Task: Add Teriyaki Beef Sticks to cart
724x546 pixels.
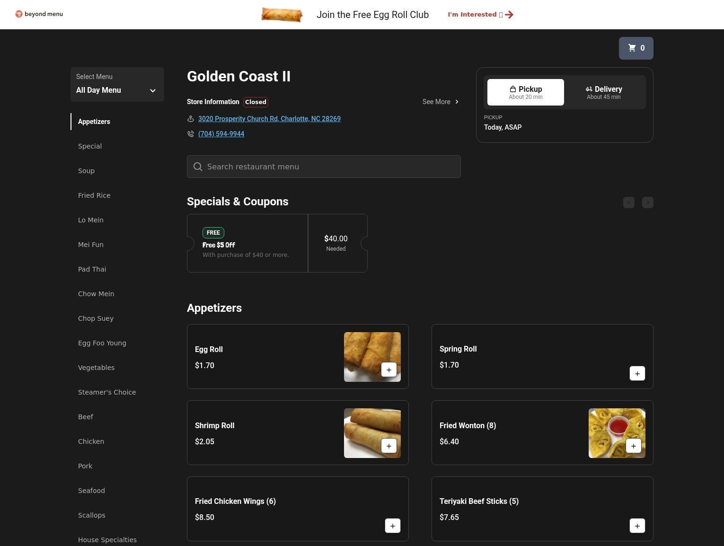Action: [637, 526]
